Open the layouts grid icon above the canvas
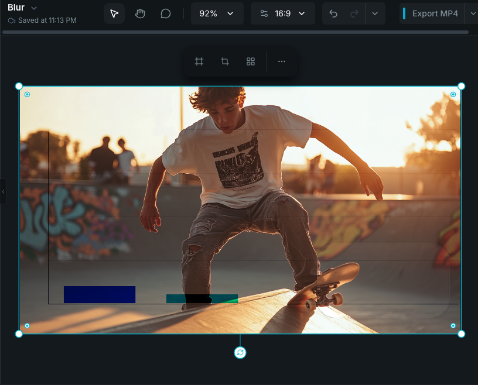The image size is (478, 385). coord(251,61)
